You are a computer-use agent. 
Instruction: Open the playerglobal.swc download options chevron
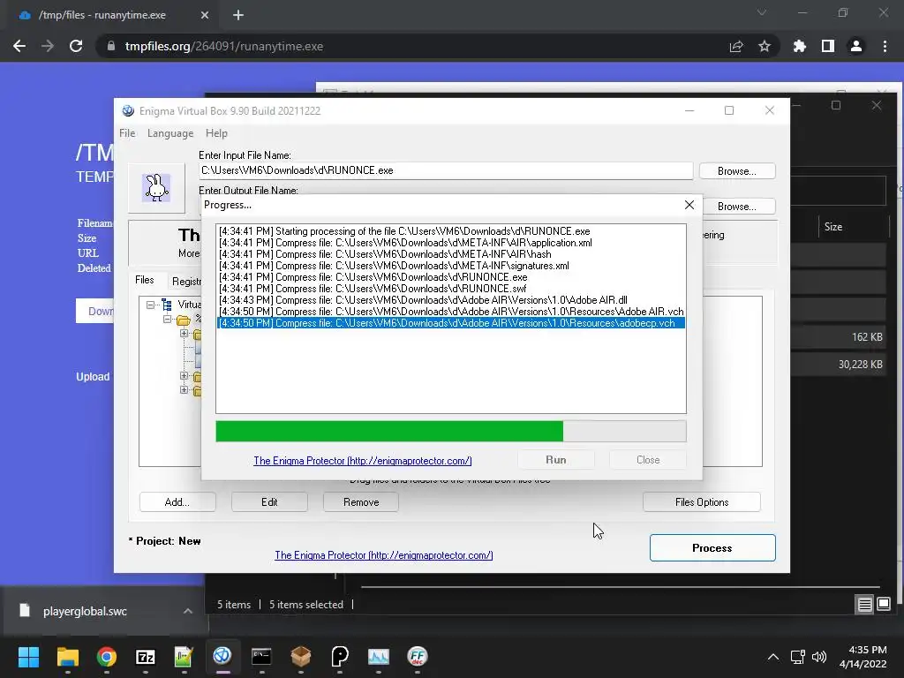click(x=188, y=611)
